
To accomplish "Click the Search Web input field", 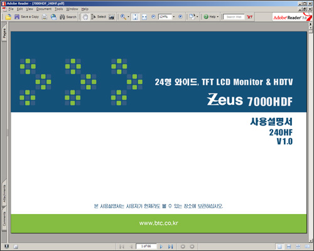I will 234,17.
